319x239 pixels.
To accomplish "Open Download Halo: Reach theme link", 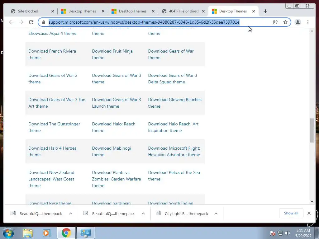I will click(114, 127).
